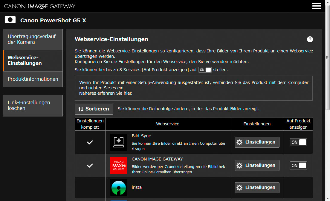Open Produktinformationen in the sidebar
This screenshot has width=330, height=201.
pos(33,79)
